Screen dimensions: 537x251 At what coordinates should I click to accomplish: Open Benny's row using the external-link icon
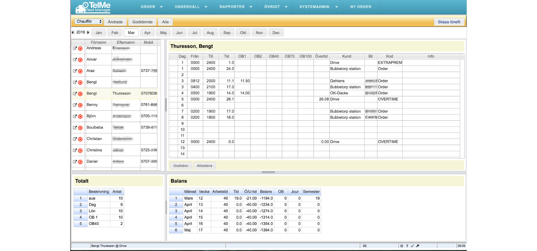tap(75, 105)
